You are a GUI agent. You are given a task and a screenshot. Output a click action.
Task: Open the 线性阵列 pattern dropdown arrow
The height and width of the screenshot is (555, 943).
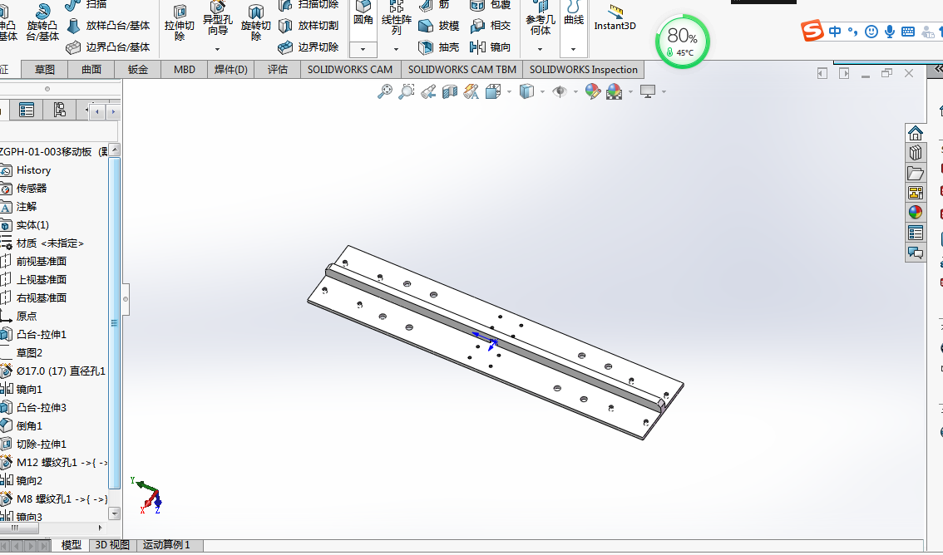point(397,49)
